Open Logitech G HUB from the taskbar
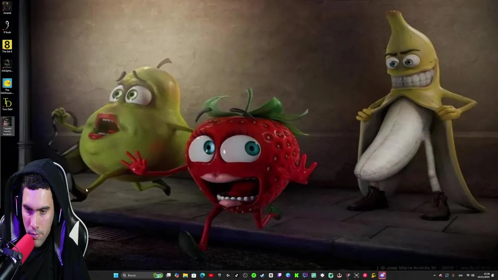The width and height of the screenshot is (498, 280). [x=228, y=275]
